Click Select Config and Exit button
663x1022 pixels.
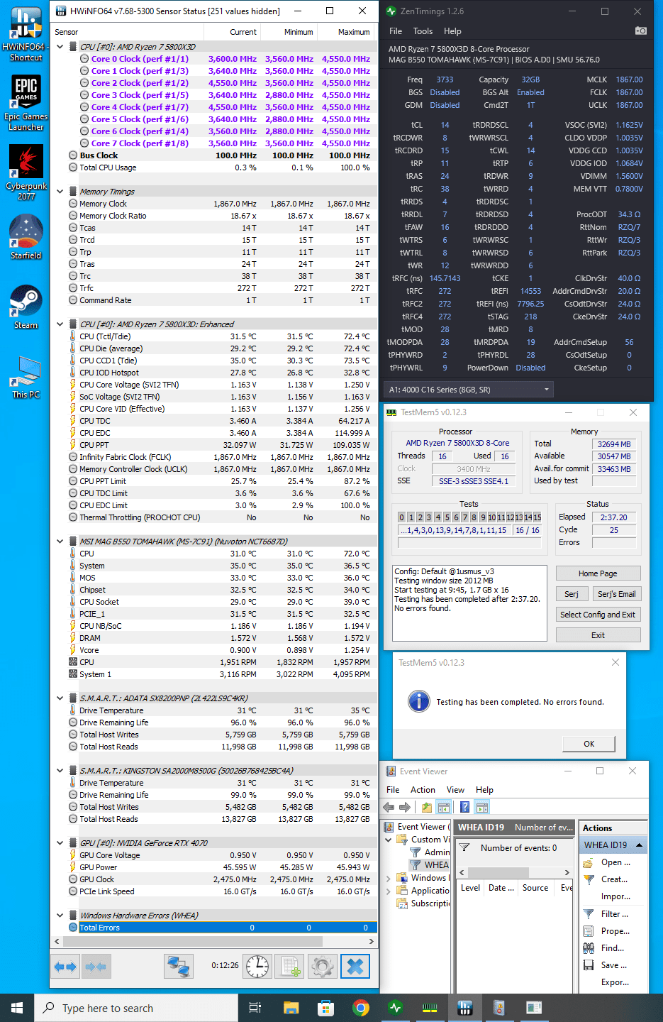[x=598, y=615]
